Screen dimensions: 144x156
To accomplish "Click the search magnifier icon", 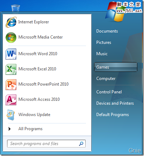I will (x=81, y=144).
